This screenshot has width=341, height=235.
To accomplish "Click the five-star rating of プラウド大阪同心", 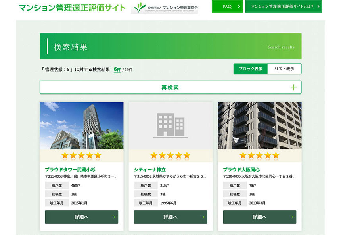I will click(x=259, y=155).
